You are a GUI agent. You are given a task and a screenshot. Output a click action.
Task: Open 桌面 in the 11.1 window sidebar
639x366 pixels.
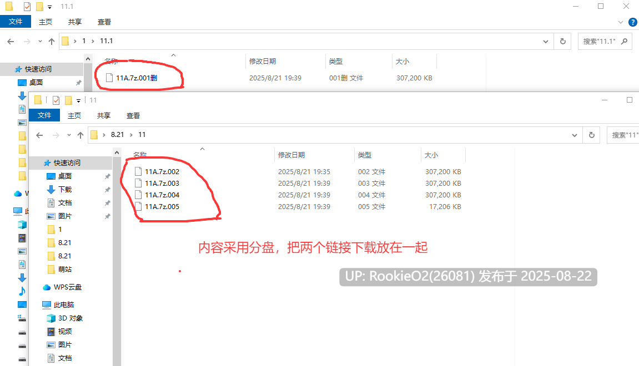coord(36,82)
